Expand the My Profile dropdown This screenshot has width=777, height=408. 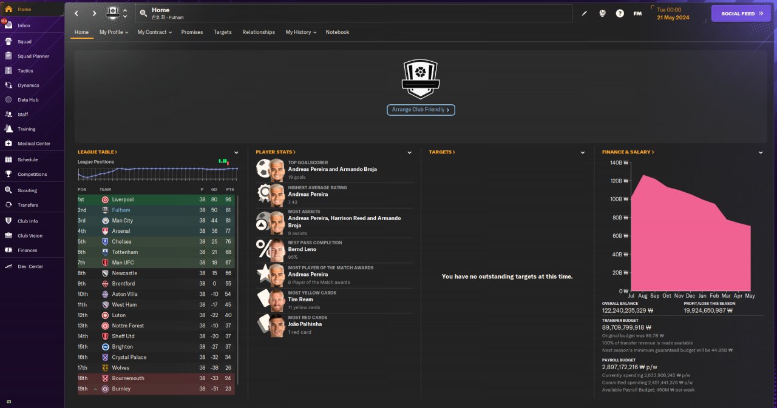pyautogui.click(x=114, y=32)
